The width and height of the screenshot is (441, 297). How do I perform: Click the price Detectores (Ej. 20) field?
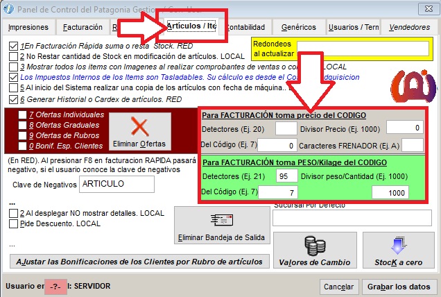click(x=286, y=128)
